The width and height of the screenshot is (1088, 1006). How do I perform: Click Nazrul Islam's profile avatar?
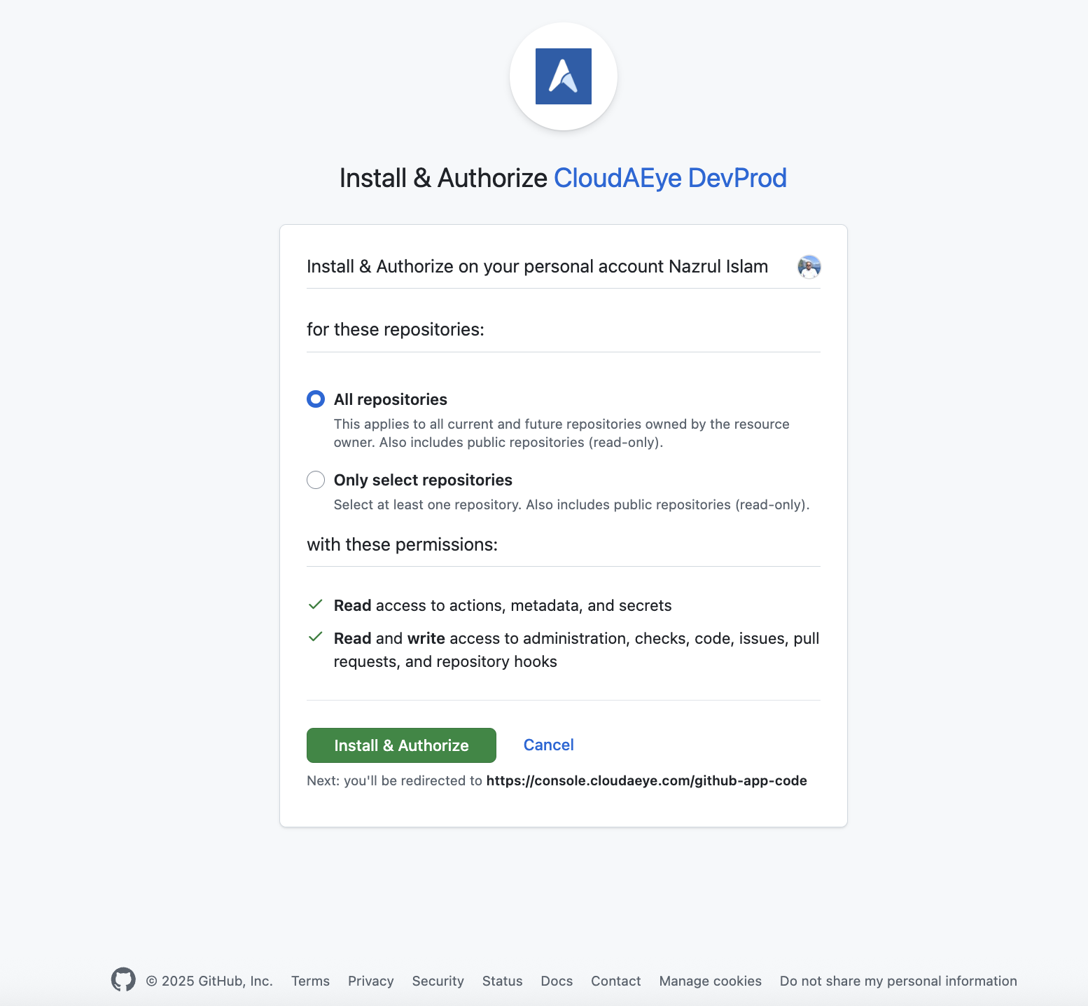pos(809,267)
